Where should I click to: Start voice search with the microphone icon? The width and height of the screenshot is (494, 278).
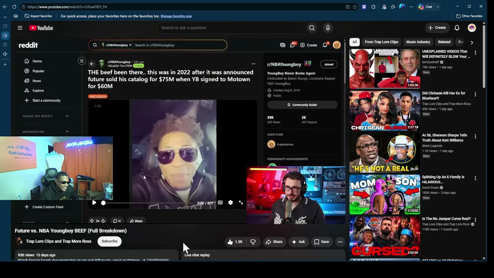coord(328,28)
